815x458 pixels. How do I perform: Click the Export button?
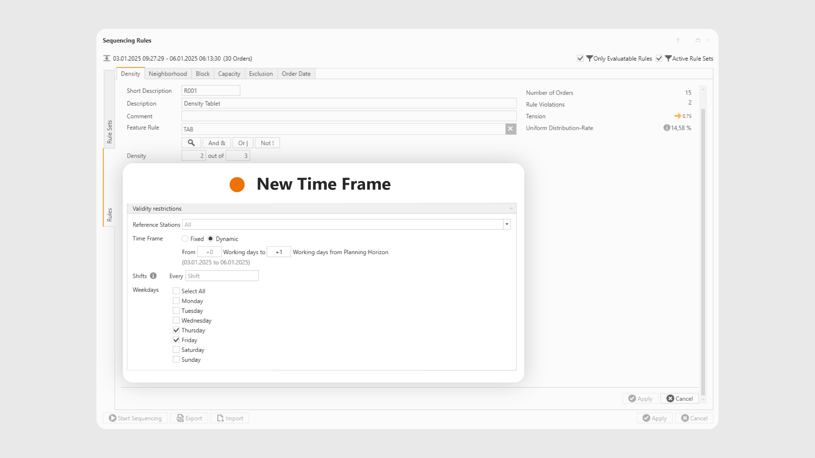189,418
